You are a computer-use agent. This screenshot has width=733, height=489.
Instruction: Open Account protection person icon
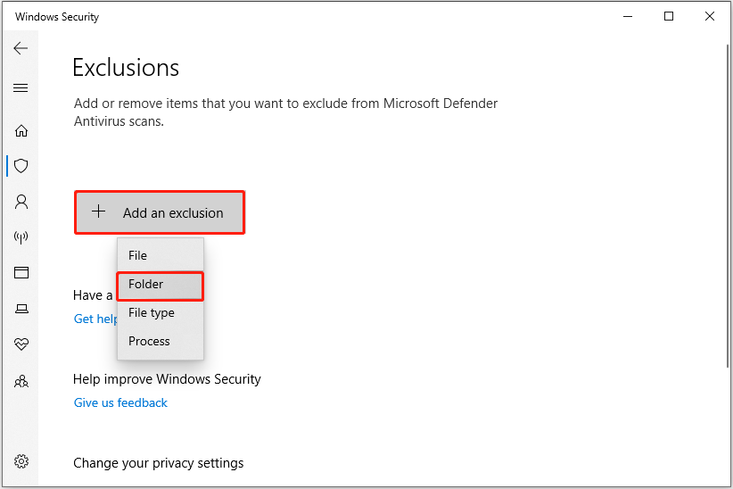[x=21, y=202]
